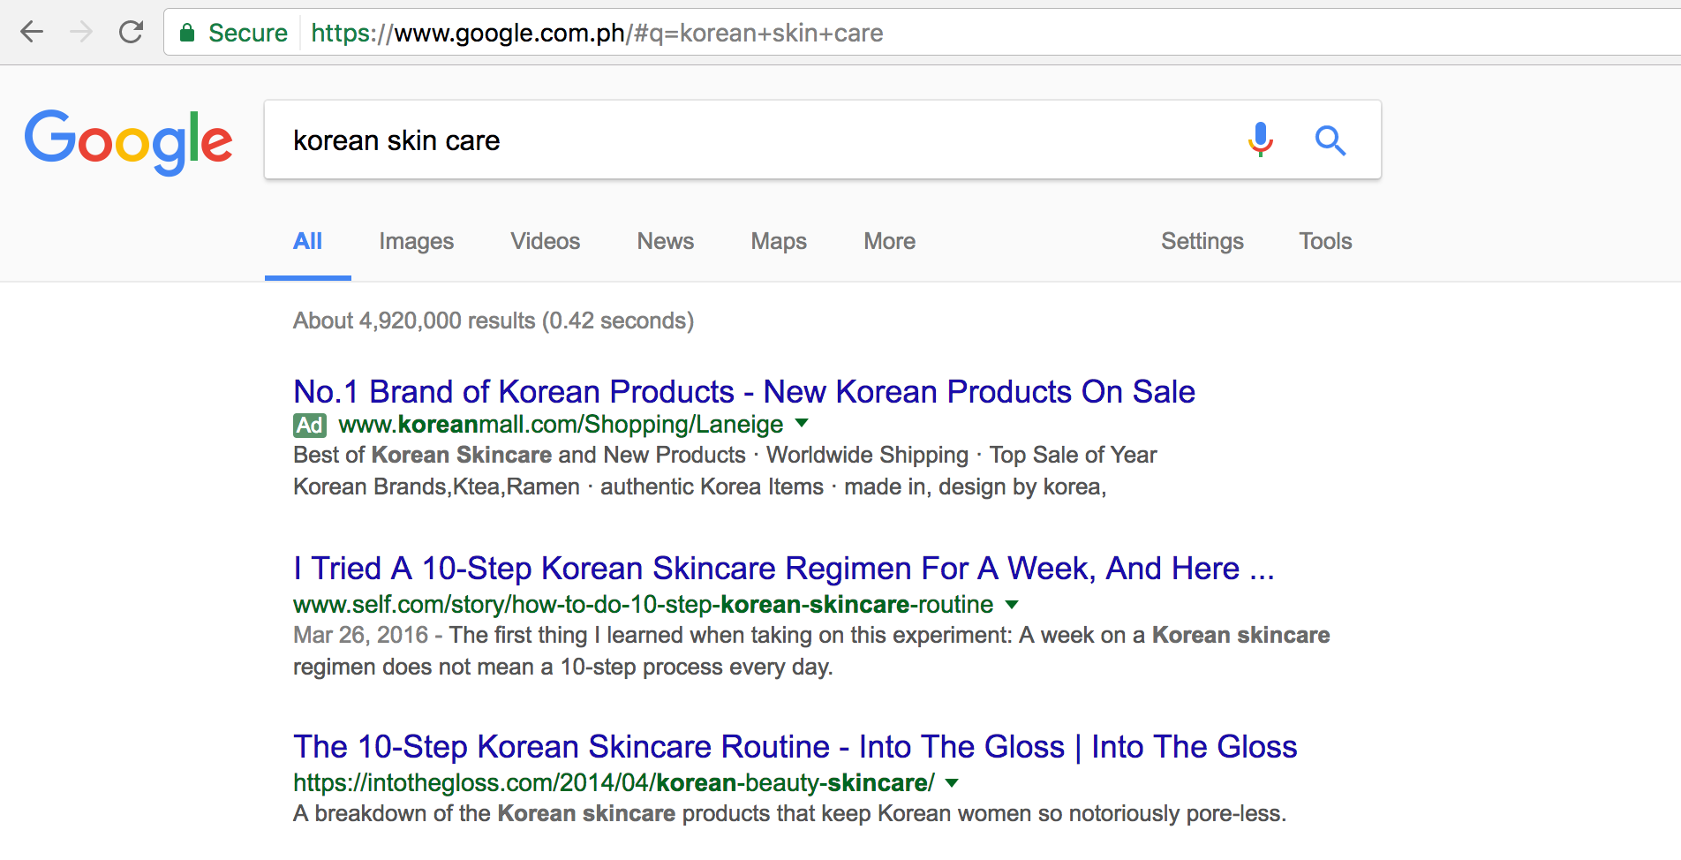Open the Settings menu

pos(1202,241)
